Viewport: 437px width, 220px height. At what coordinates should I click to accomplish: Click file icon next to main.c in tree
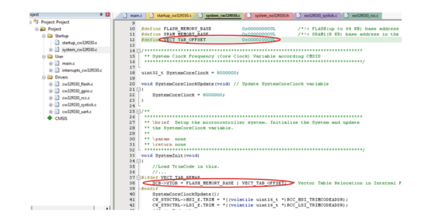coord(57,63)
